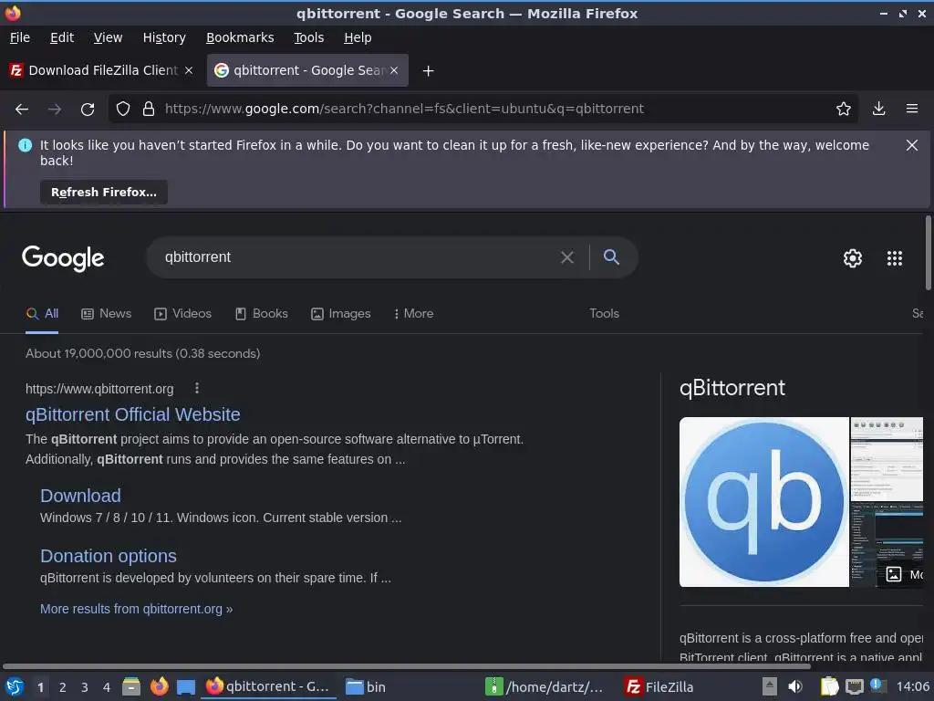The image size is (934, 701).
Task: View site security lock info
Action: coord(149,110)
